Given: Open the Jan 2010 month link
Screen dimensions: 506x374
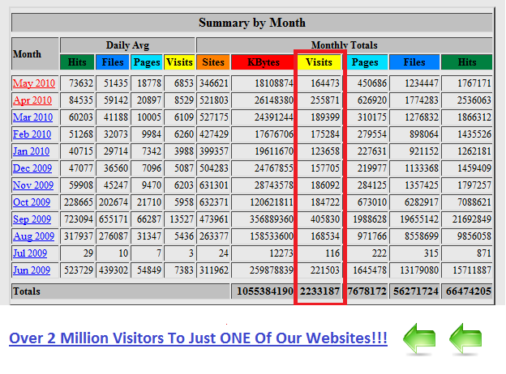Looking at the screenshot, I should 31,151.
